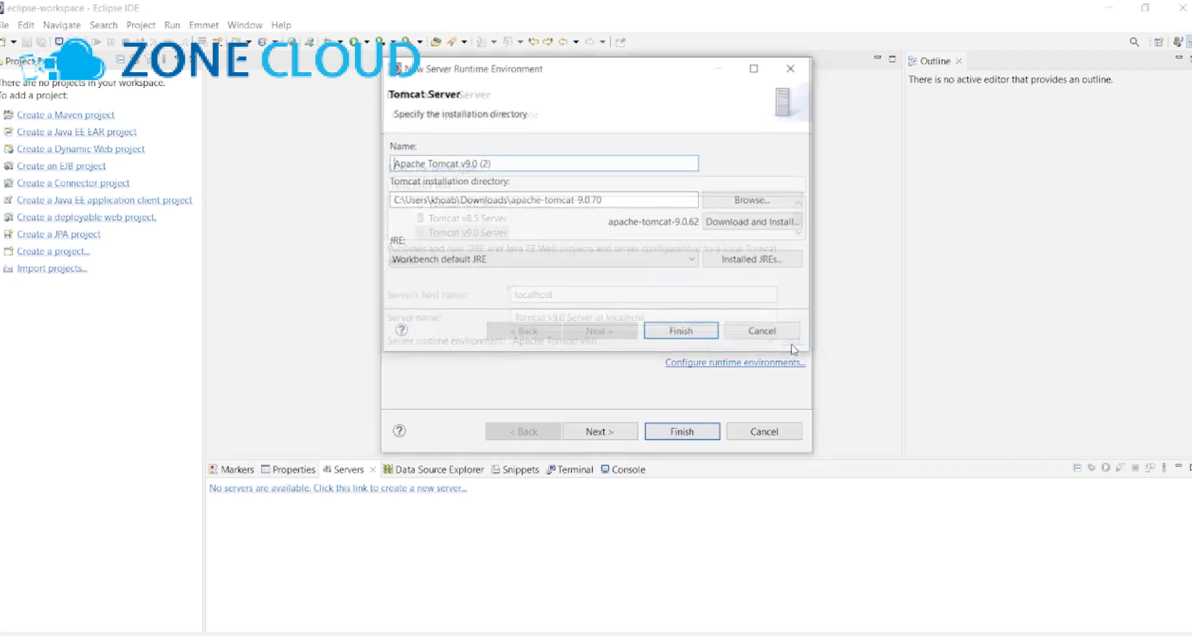Open the New toolbar dropdown arrow
This screenshot has width=1192, height=636.
[x=14, y=42]
